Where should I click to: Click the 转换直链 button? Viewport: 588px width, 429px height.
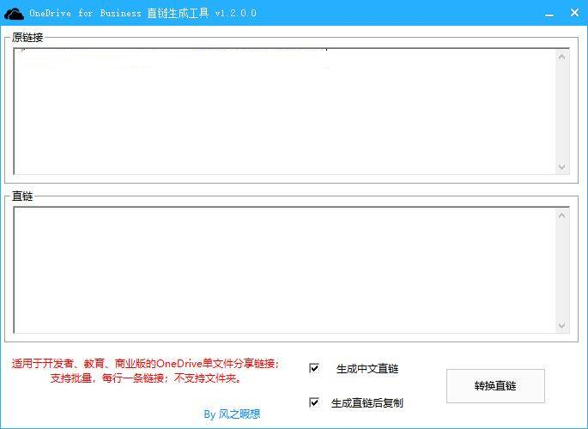tap(495, 386)
